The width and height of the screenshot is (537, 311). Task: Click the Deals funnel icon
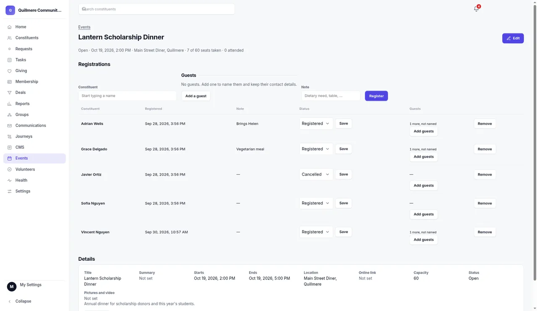[x=10, y=93]
